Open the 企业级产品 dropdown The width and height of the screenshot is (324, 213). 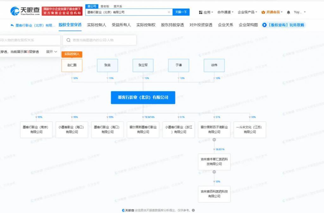[247, 12]
